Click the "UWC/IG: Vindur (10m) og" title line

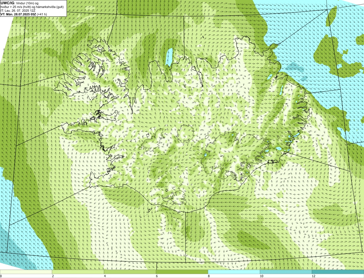[20, 3]
